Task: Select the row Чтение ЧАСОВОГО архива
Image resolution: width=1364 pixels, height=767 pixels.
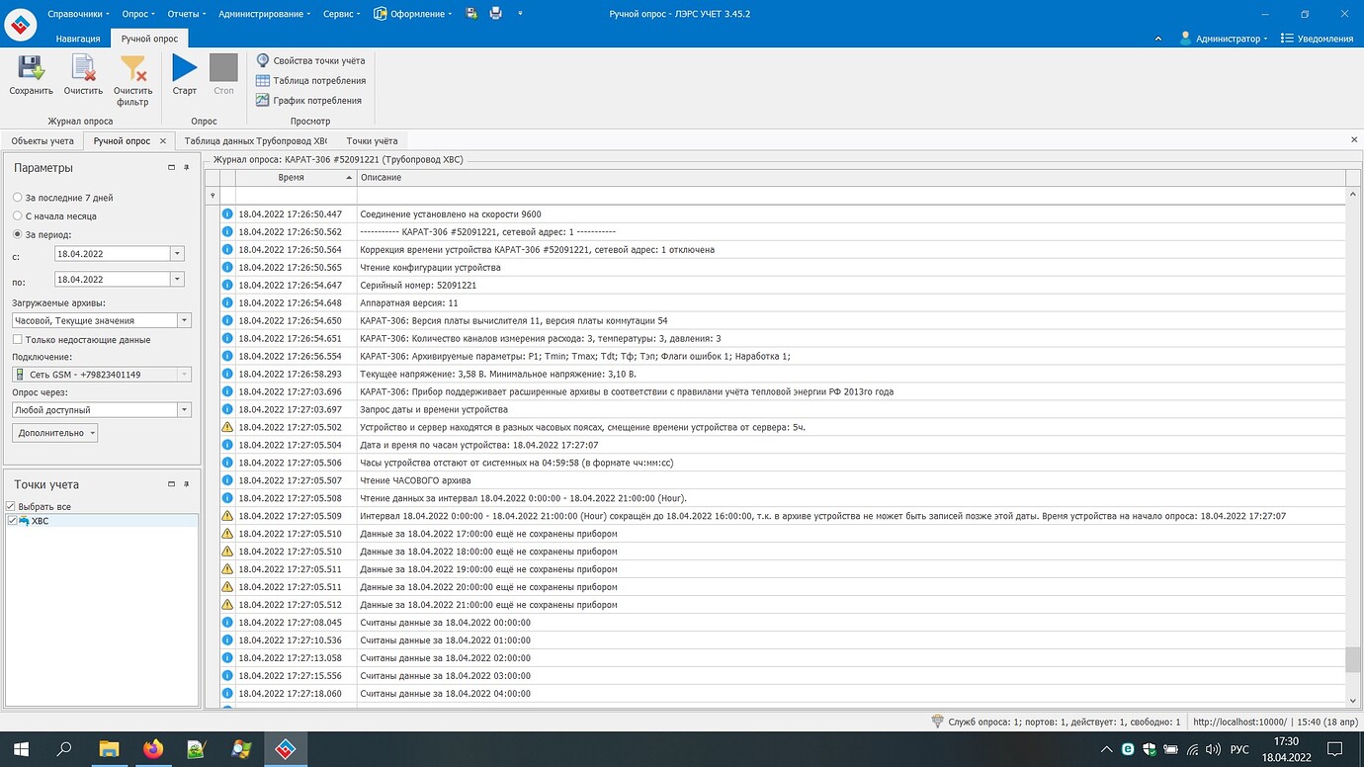Action: tap(783, 480)
